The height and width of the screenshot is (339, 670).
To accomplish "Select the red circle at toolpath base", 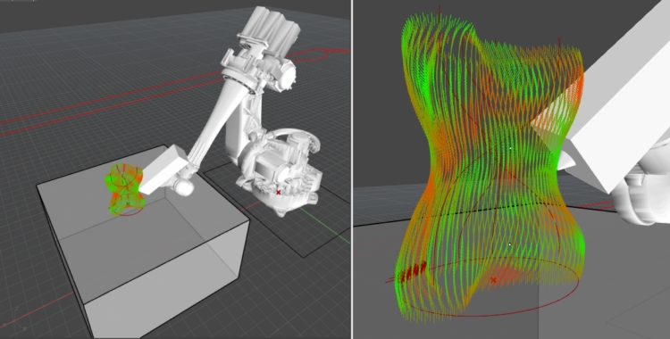I will point(482,287).
